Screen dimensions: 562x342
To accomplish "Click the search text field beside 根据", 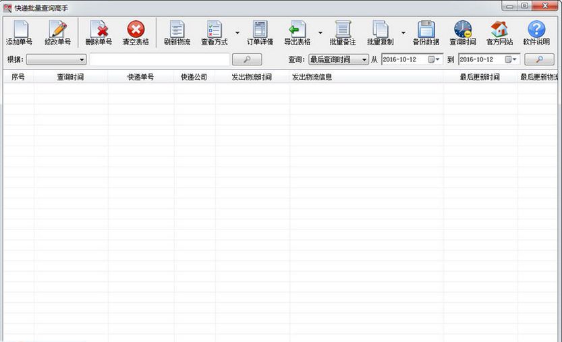I will [159, 59].
